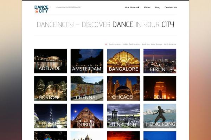
Task: Open the Edinburgh city thumbnail
Action: 123,116
